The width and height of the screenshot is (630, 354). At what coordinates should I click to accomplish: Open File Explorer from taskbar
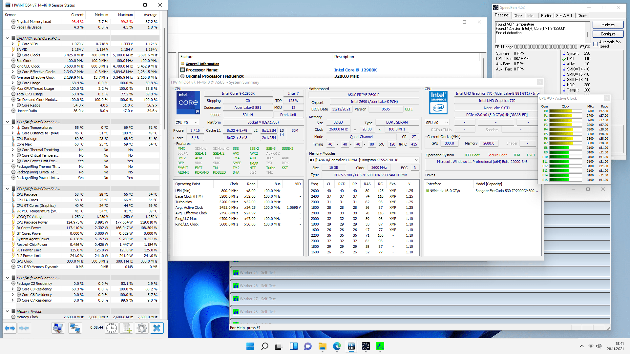coord(322,346)
